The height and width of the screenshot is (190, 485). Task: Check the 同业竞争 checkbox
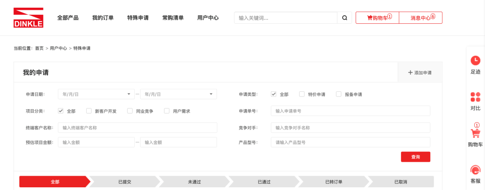coord(130,111)
